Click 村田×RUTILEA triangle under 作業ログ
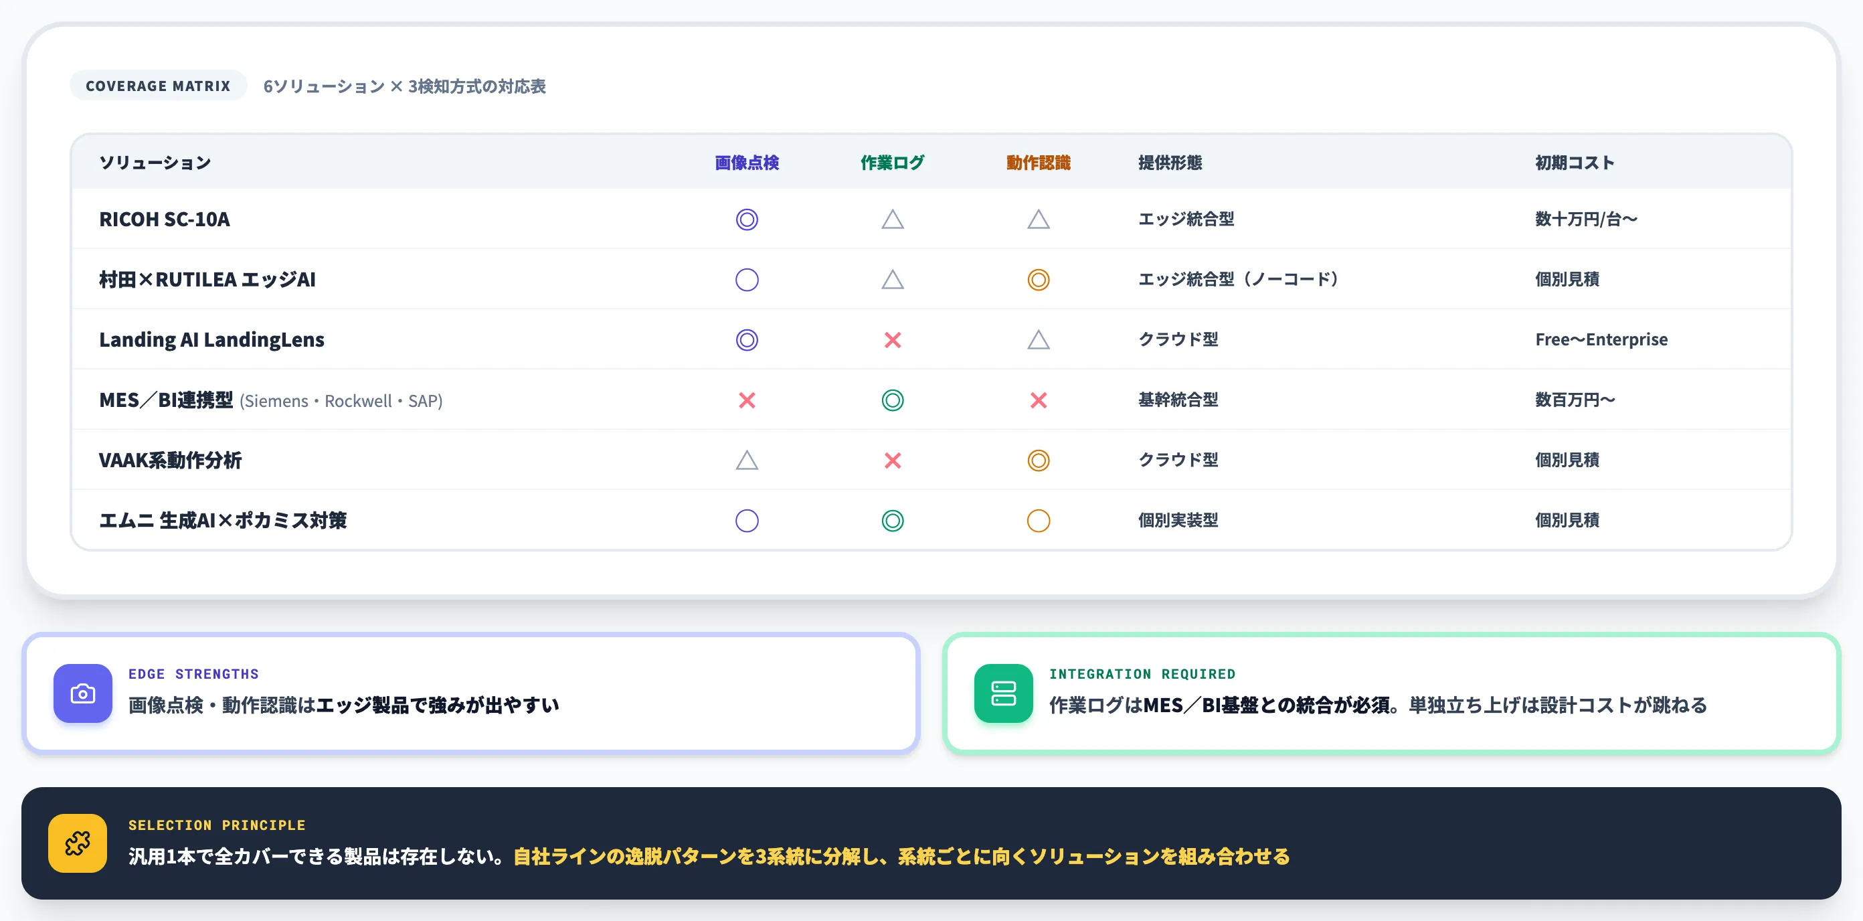The height and width of the screenshot is (921, 1863). [x=893, y=279]
